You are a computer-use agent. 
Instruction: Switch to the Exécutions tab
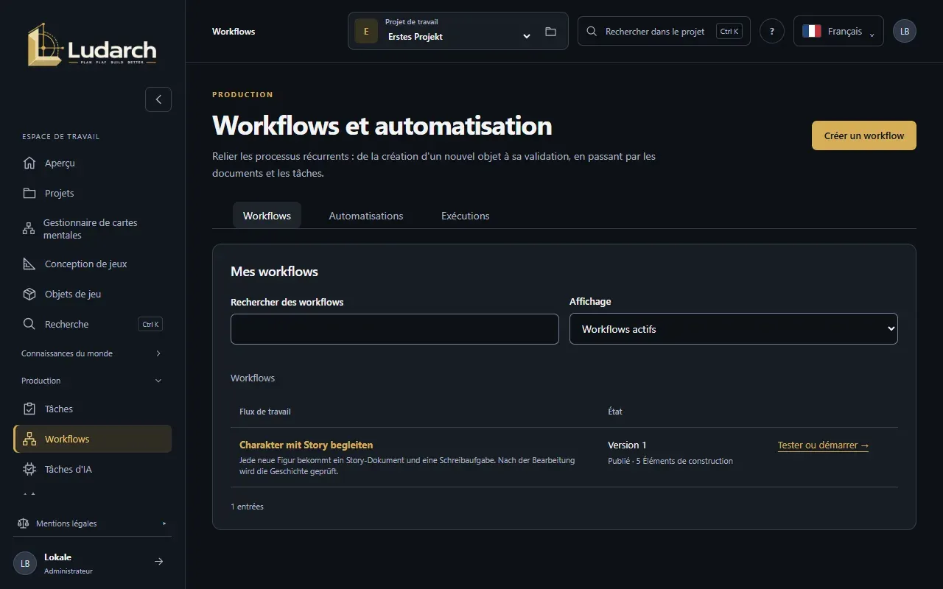[x=466, y=216]
